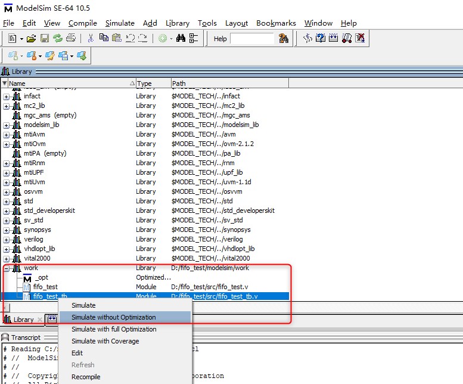Click the New file toolbar icon

point(13,38)
